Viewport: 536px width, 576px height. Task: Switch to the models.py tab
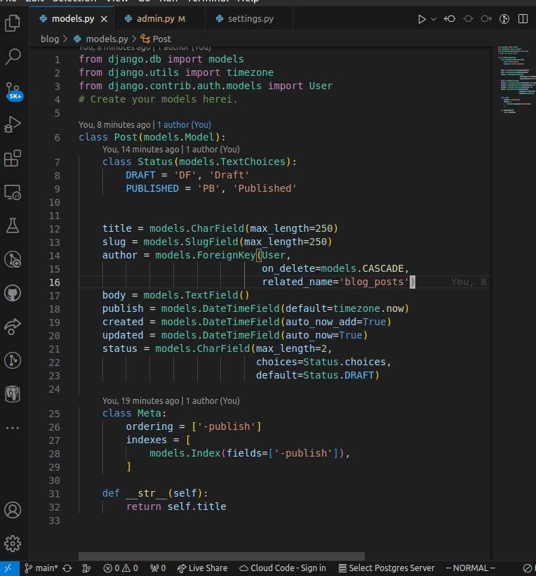pyautogui.click(x=73, y=19)
